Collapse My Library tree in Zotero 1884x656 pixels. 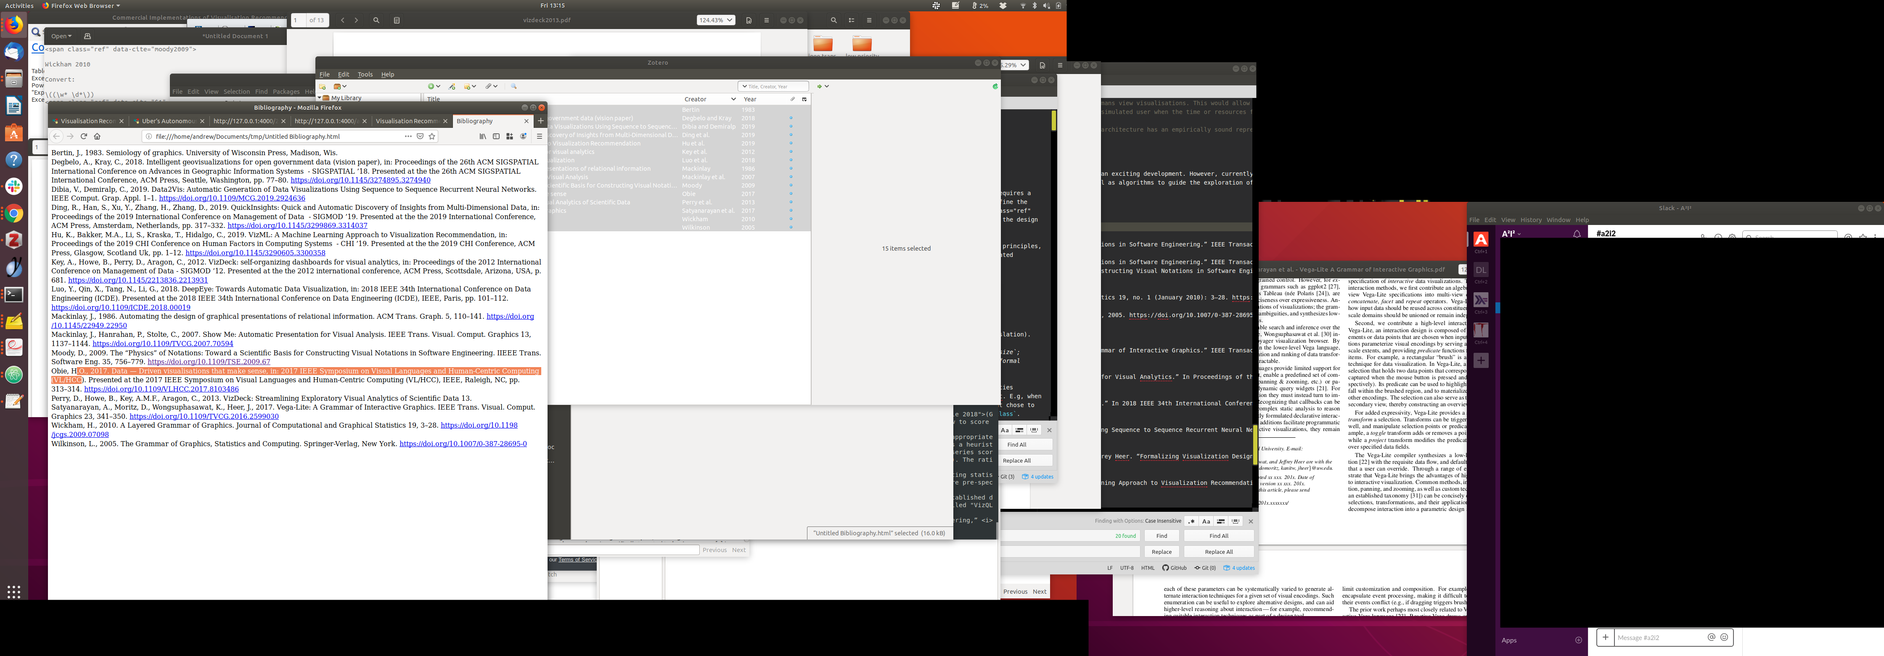pos(320,98)
